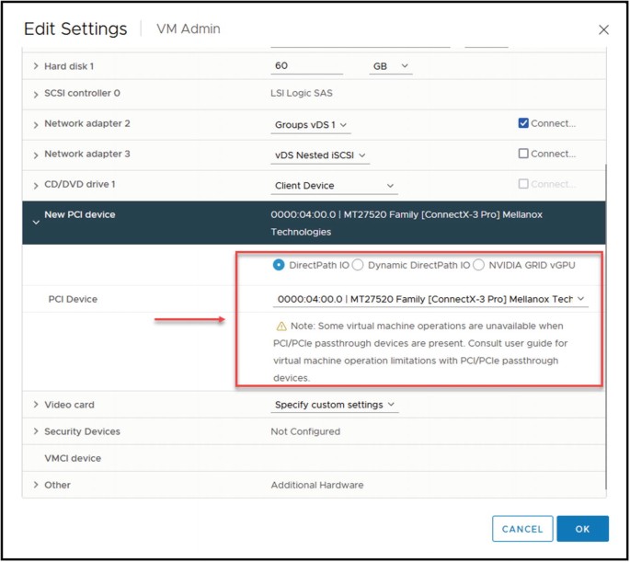Select Dynamic DirectPath IO option

[358, 266]
